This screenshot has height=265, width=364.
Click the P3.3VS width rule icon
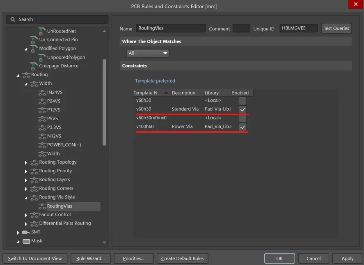(42, 128)
